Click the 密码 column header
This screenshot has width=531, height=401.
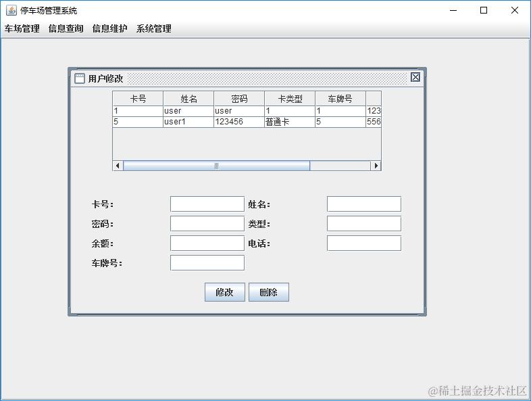click(x=239, y=99)
